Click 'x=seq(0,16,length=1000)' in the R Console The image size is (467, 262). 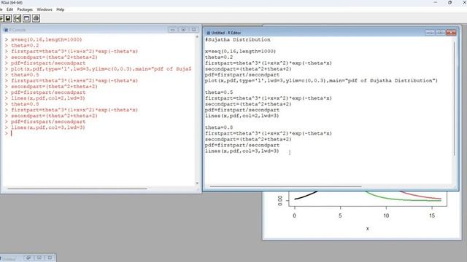tap(47, 39)
